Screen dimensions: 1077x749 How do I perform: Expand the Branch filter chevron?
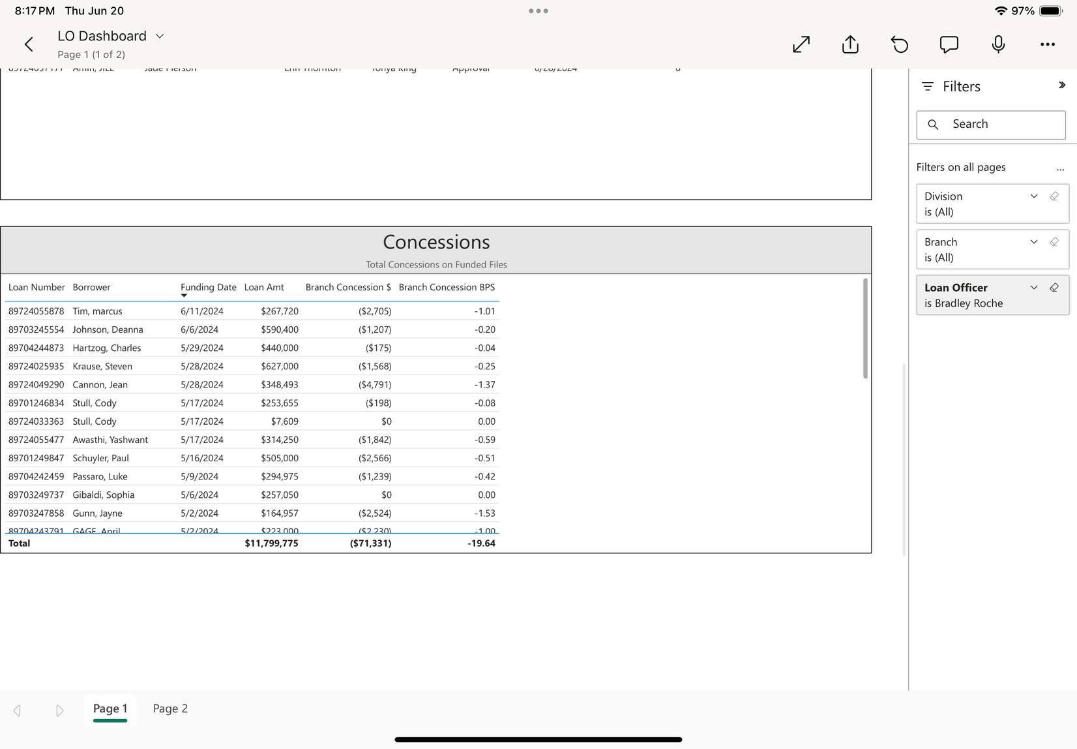1034,242
